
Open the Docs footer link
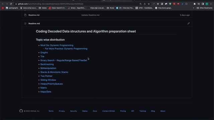pyautogui.click(x=95, y=111)
